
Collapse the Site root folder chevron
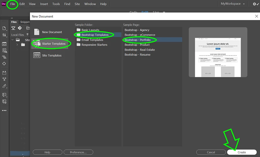coord(12,40)
